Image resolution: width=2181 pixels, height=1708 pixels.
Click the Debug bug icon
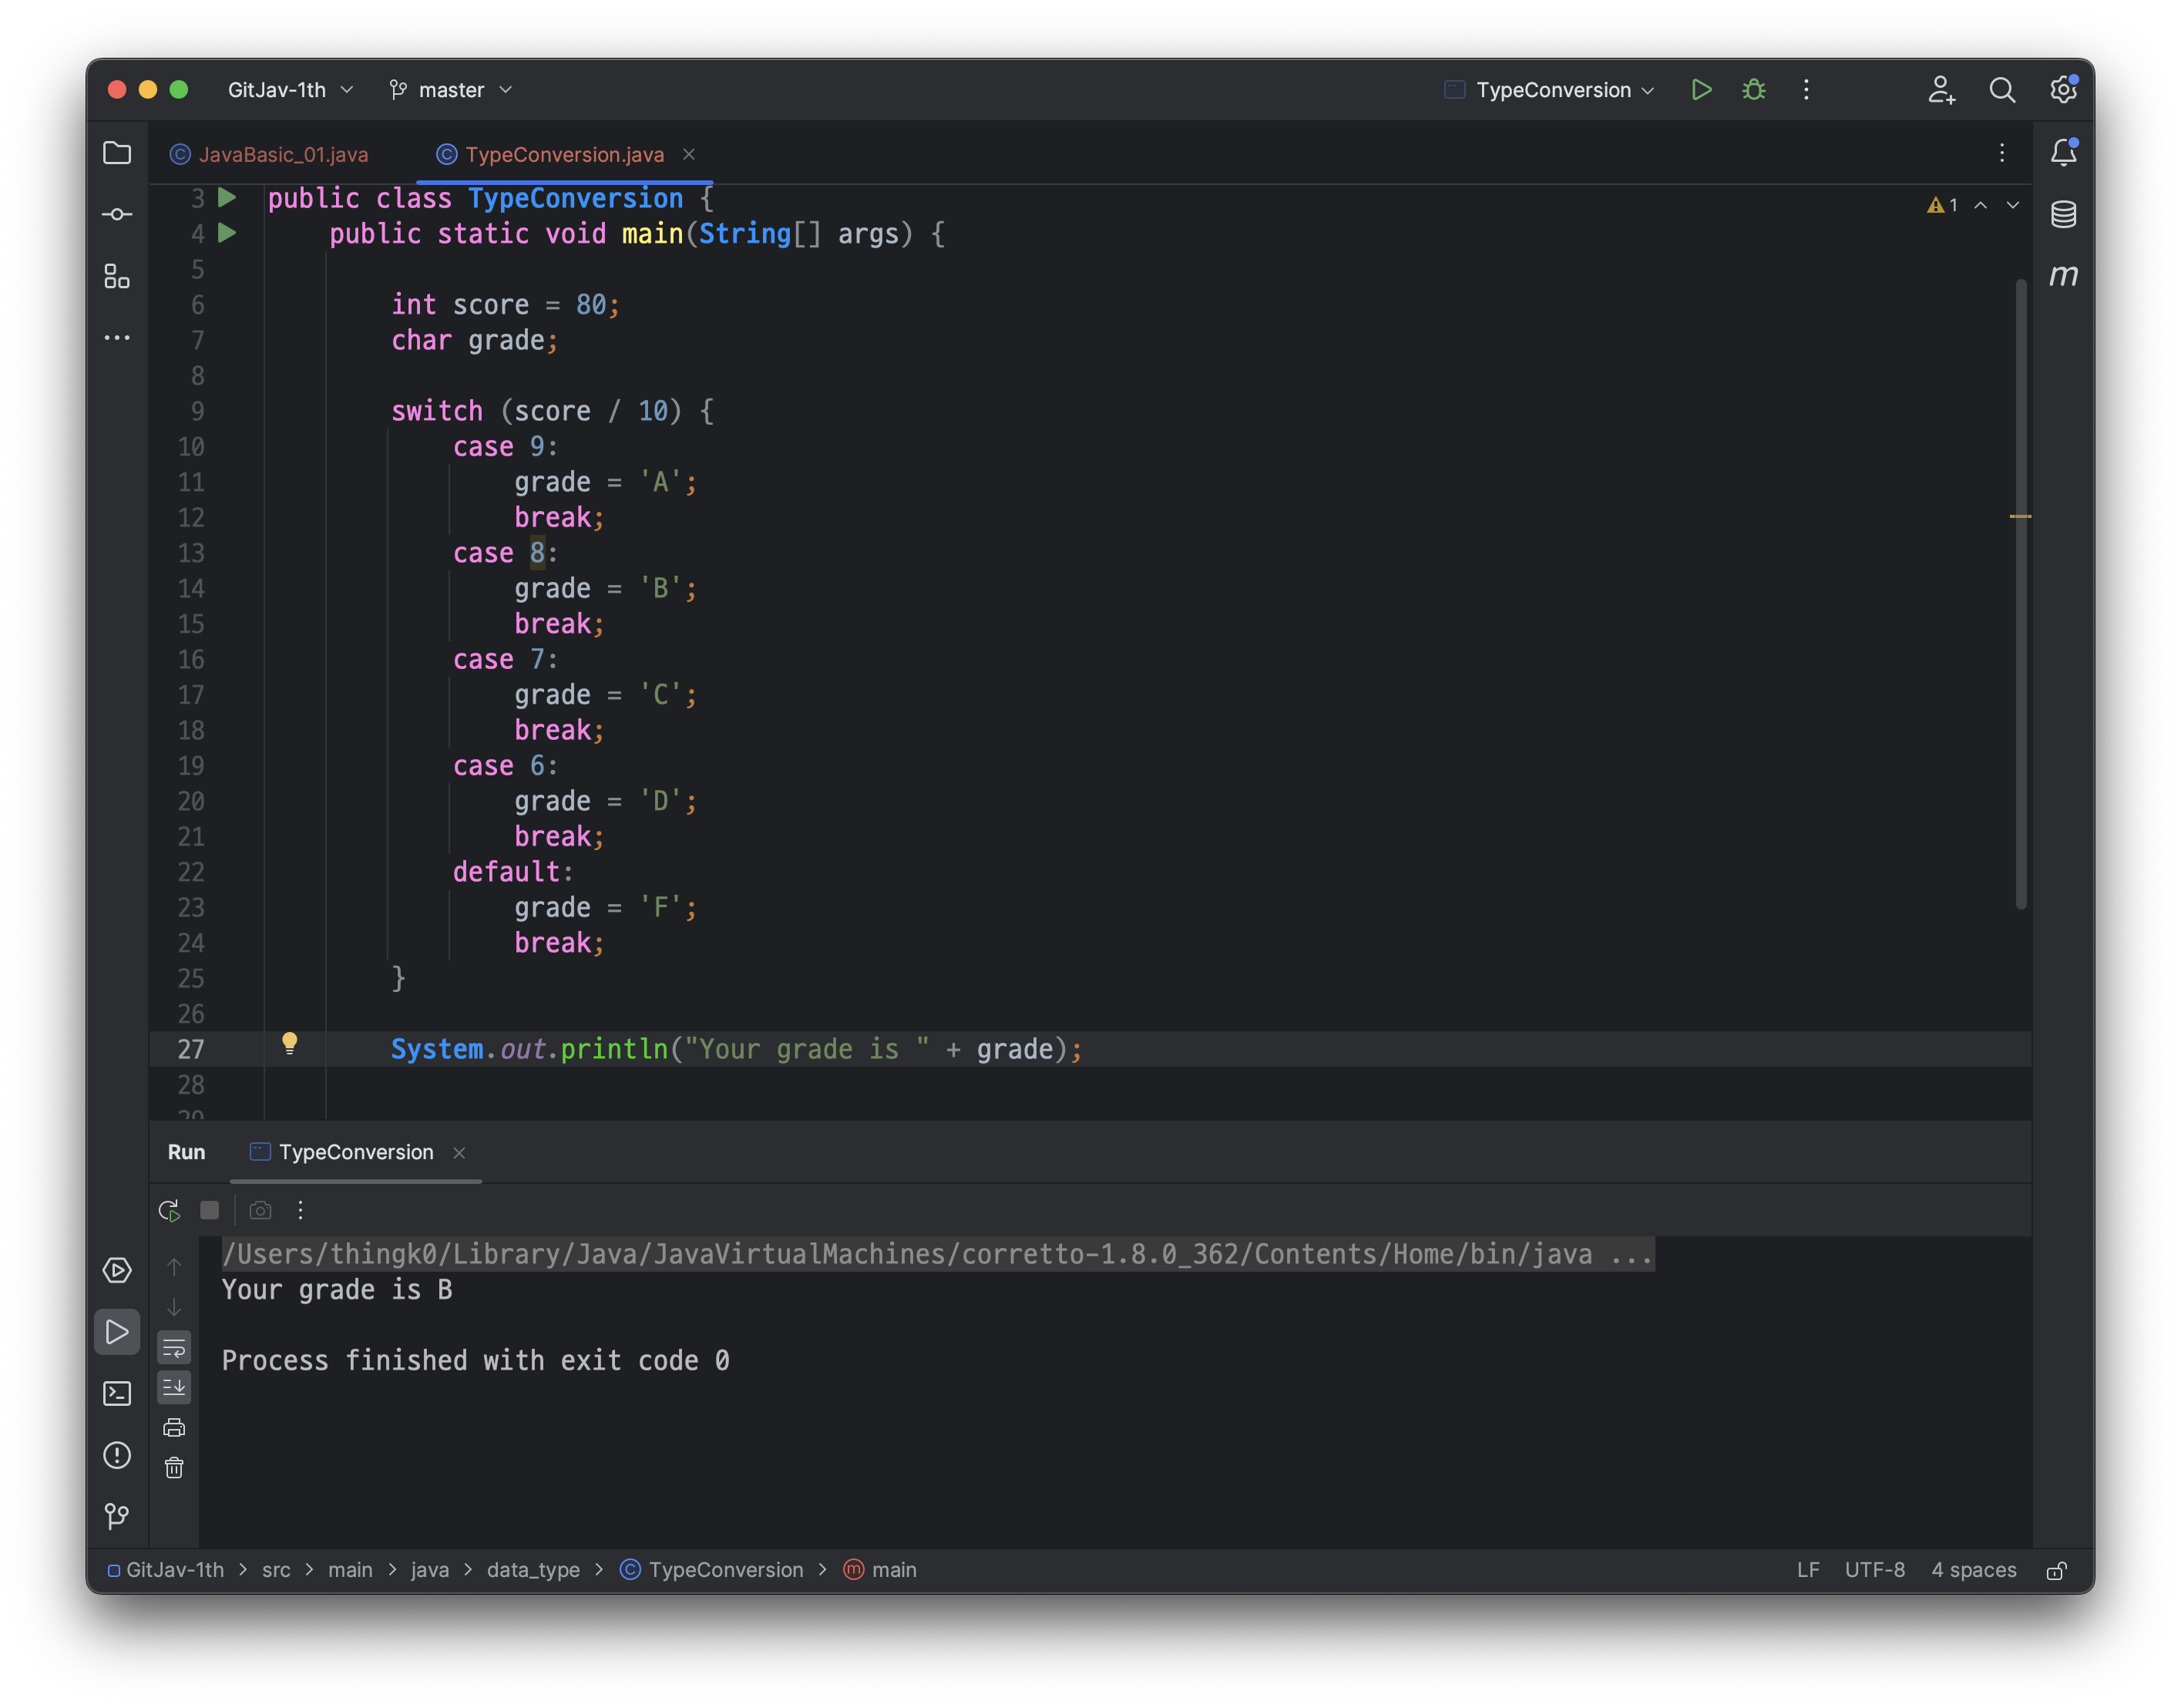coord(1754,90)
